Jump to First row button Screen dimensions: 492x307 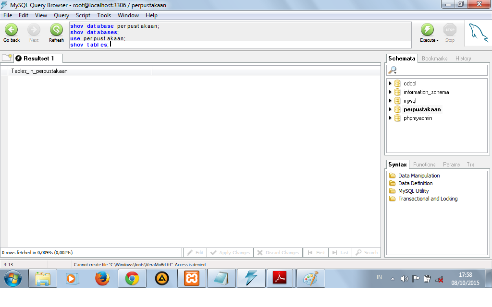(x=316, y=252)
